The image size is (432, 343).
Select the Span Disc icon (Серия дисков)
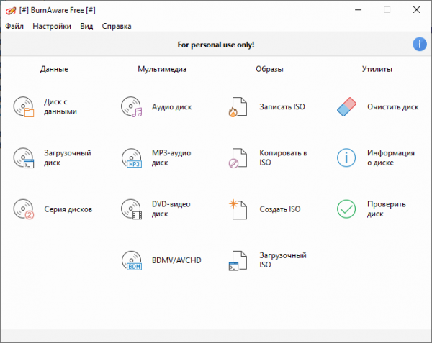[x=24, y=209]
